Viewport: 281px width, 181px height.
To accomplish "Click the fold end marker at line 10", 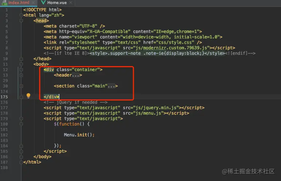I will 21,59.
